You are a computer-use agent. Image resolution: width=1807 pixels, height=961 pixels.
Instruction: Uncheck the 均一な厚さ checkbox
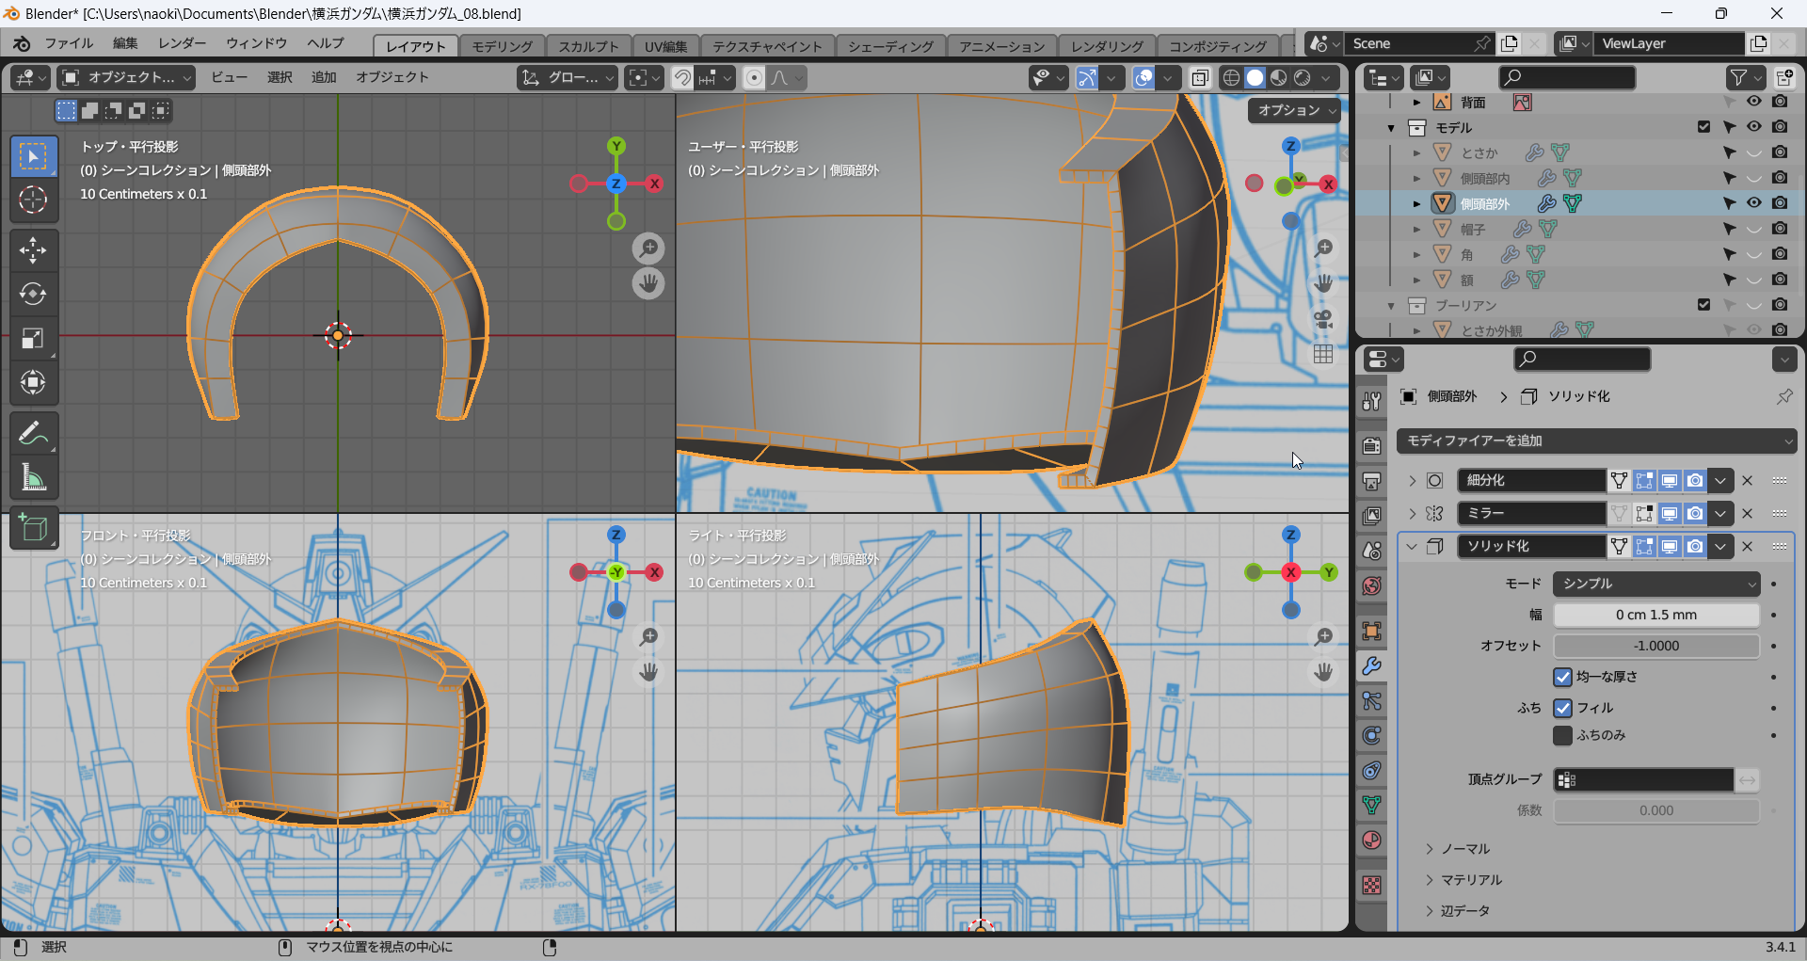tap(1563, 677)
